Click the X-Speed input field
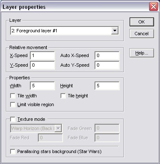Screen dimensions: 160x164 point(42,55)
